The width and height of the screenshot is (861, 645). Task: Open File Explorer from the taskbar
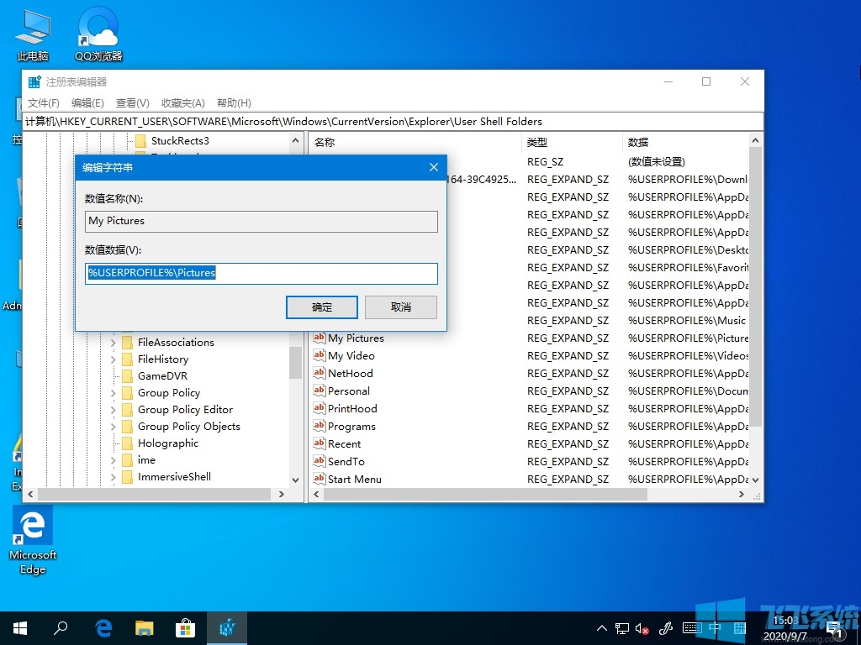tap(144, 627)
